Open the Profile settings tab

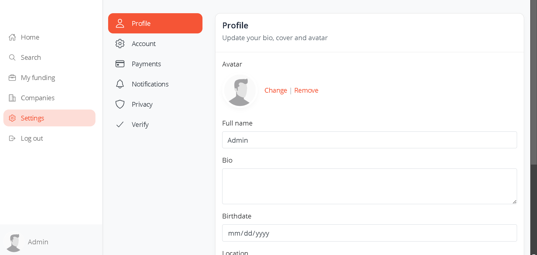coord(155,23)
